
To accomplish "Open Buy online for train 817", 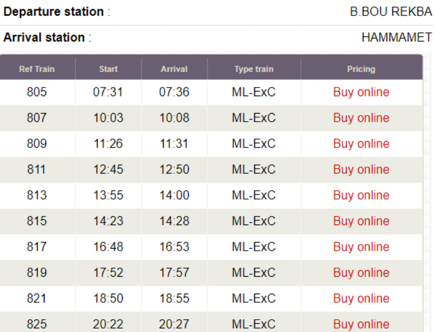I will pyautogui.click(x=361, y=247).
